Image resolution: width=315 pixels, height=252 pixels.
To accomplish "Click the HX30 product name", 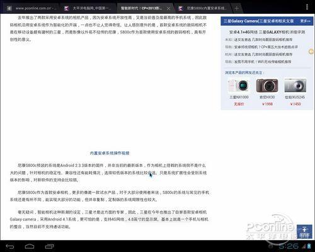I will click(x=267, y=97).
